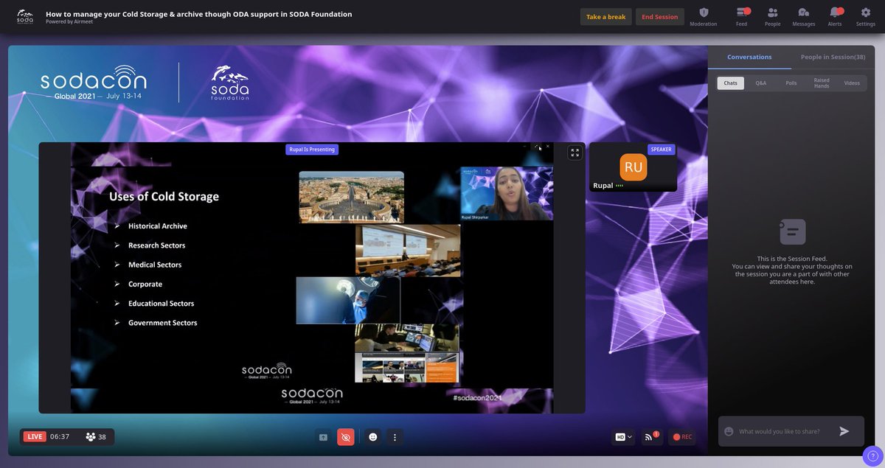Select the Polls sub-tab
Screen dimensions: 885x468
tap(791, 83)
